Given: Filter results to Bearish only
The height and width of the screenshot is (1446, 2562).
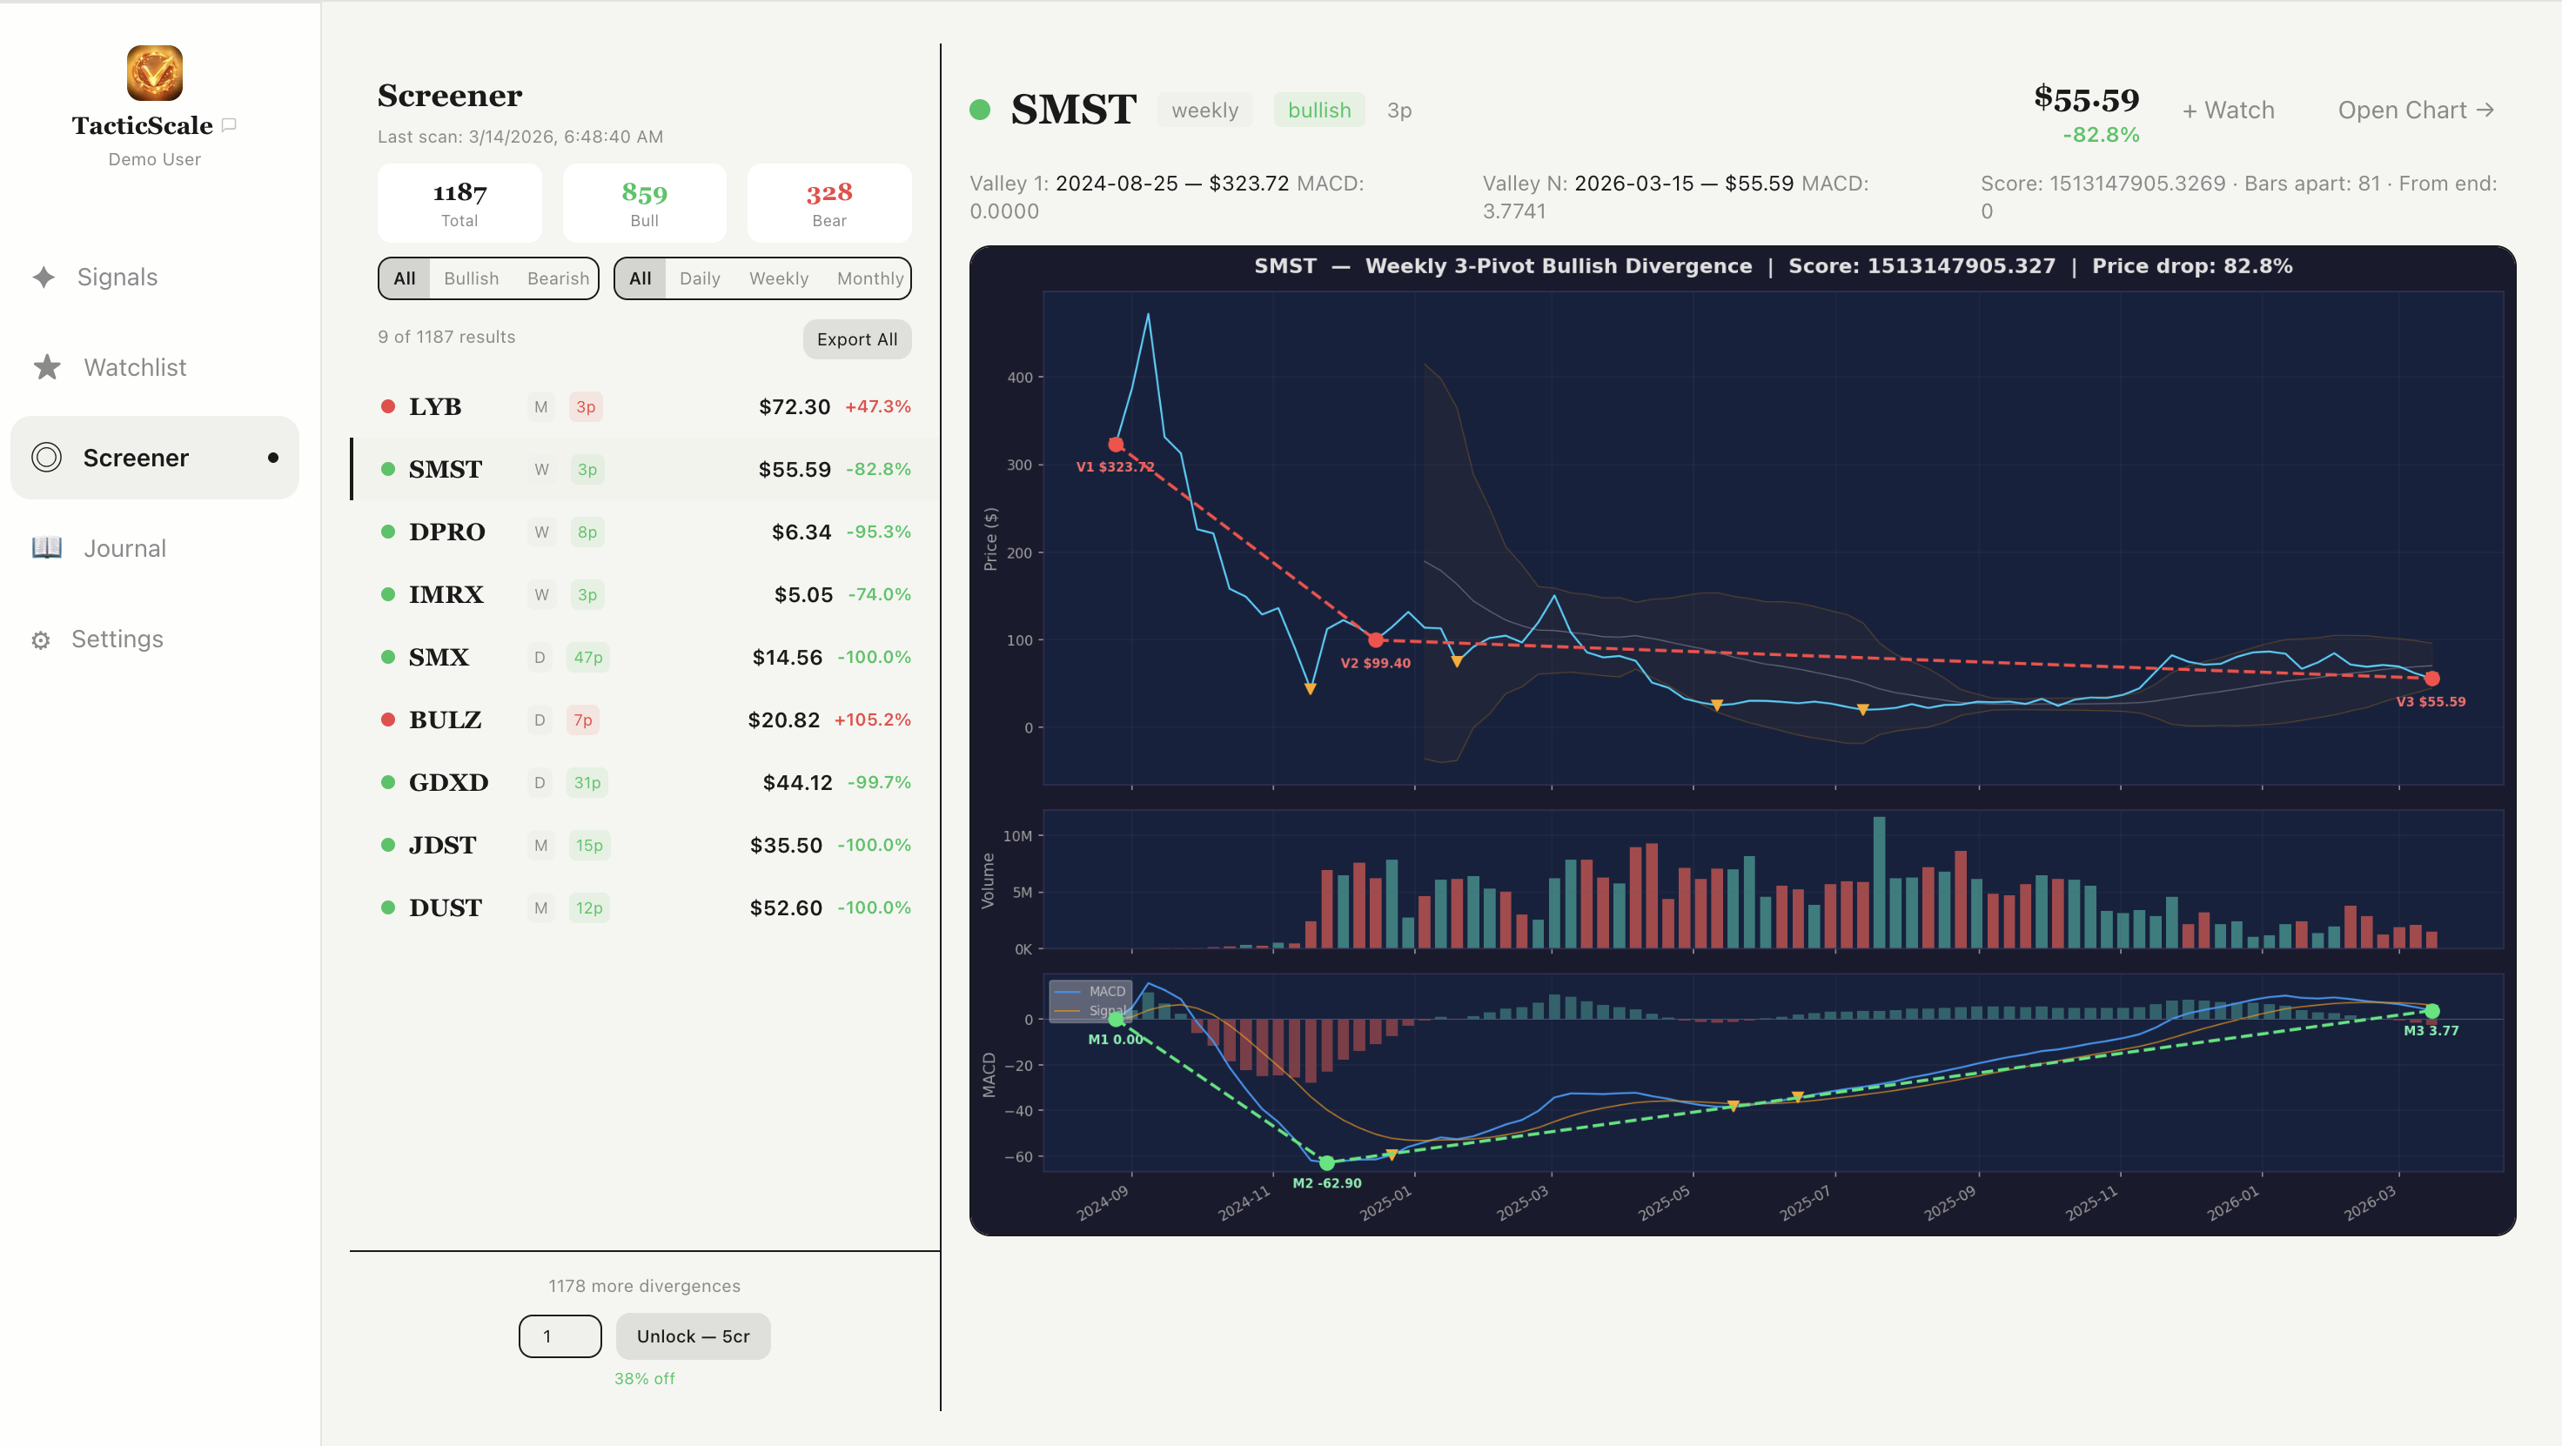Looking at the screenshot, I should click(x=557, y=278).
